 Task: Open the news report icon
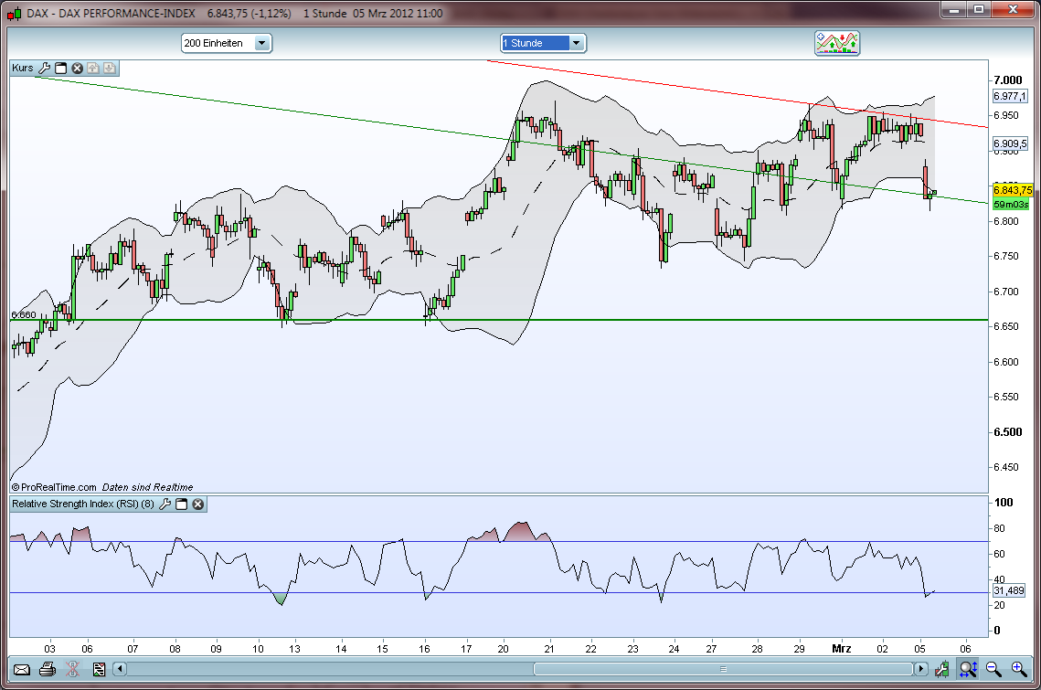pyautogui.click(x=100, y=669)
